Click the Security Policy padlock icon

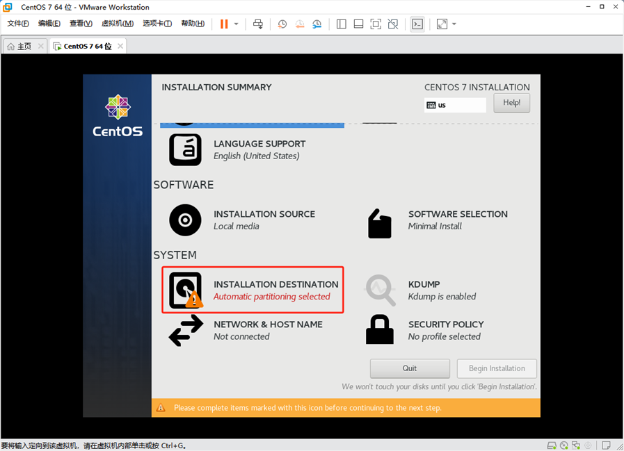tap(380, 329)
